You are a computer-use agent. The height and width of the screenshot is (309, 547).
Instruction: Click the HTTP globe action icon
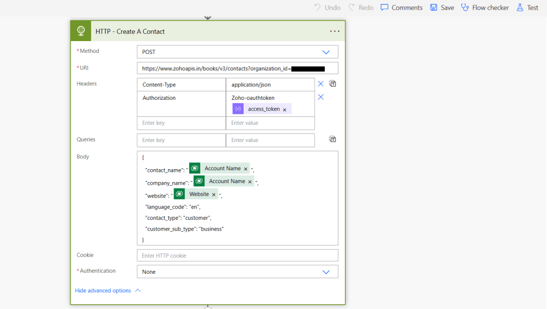coord(81,31)
